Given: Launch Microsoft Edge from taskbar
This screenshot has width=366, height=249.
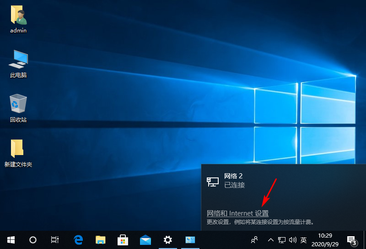Looking at the screenshot, I should (78, 239).
